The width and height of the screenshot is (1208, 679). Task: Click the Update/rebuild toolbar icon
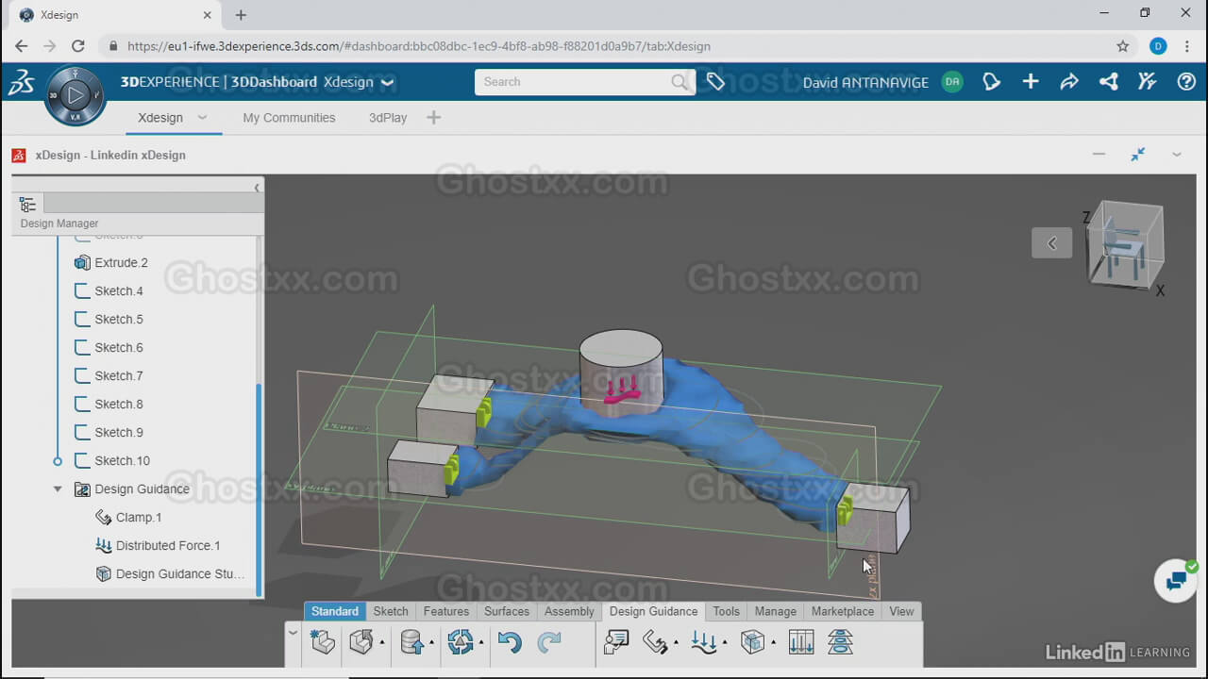pos(461,642)
